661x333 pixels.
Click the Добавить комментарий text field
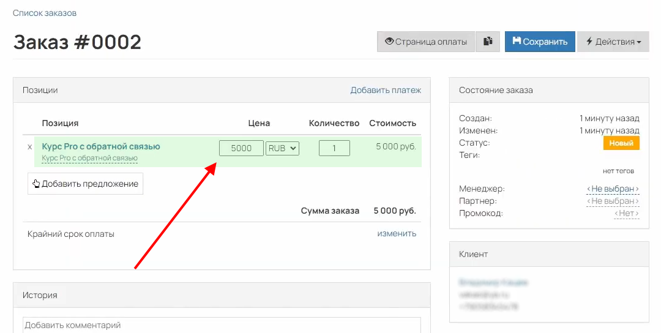(222, 325)
